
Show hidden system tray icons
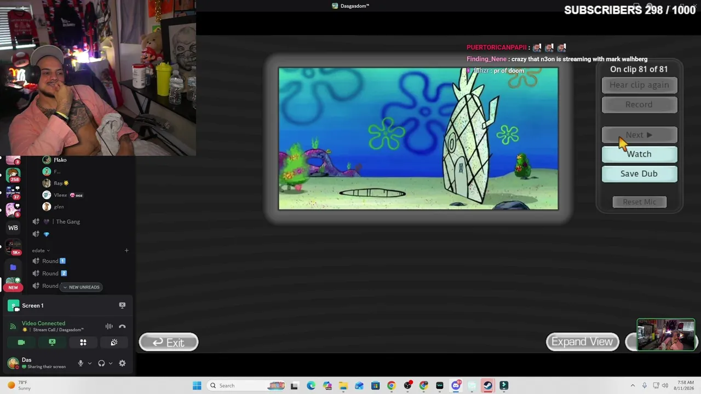click(x=633, y=386)
